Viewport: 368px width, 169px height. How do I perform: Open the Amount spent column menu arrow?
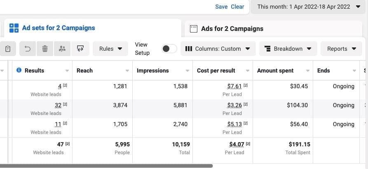coord(308,71)
